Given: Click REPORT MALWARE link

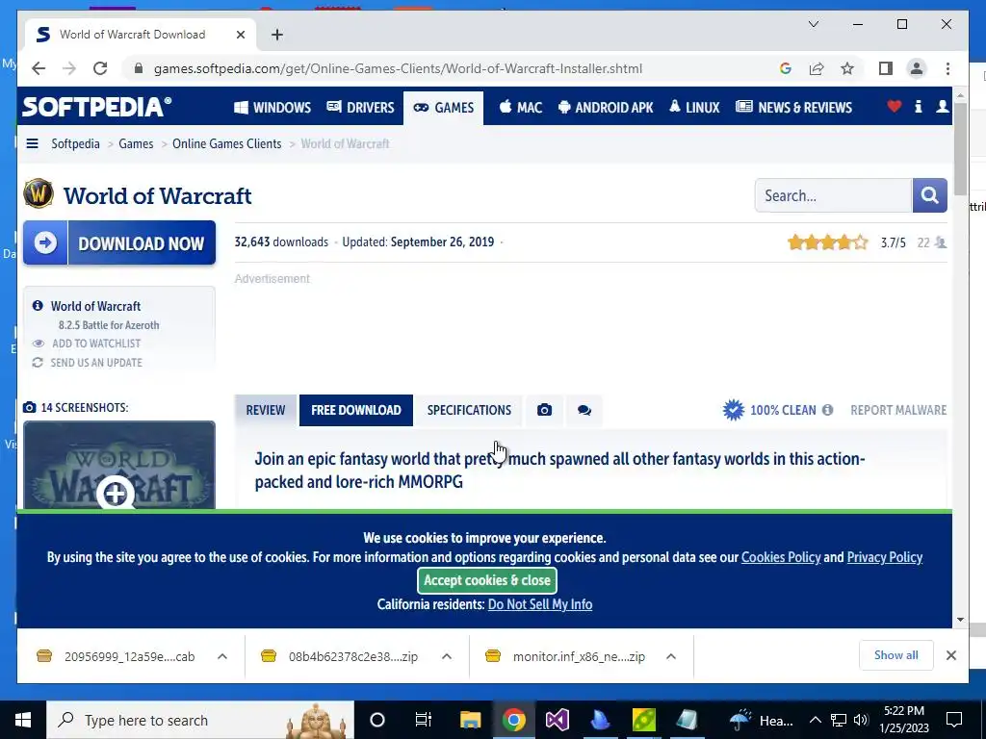Looking at the screenshot, I should click(898, 410).
